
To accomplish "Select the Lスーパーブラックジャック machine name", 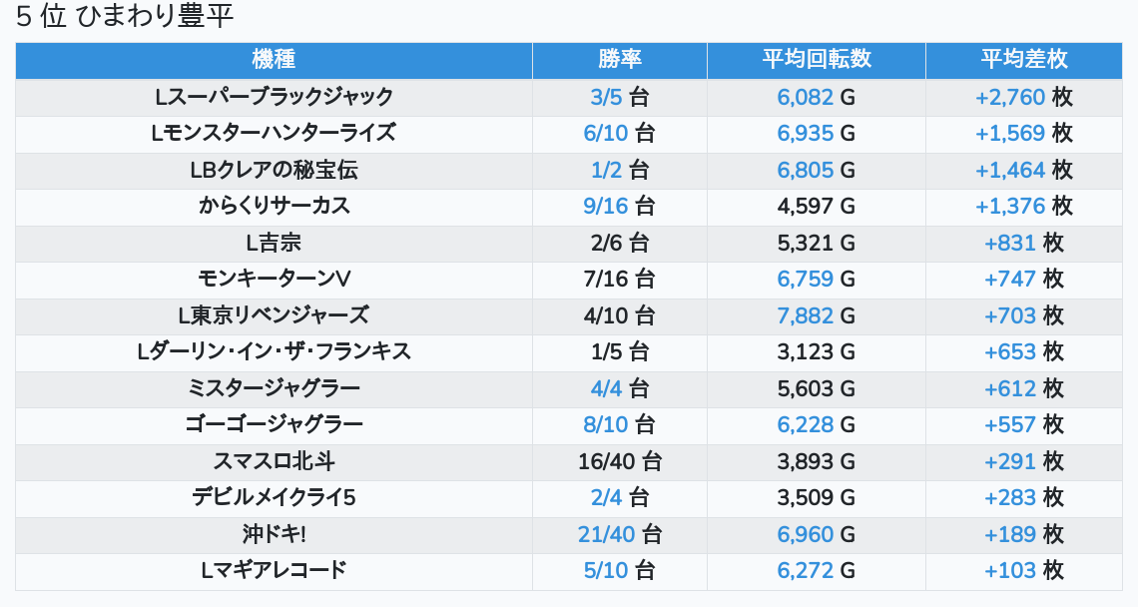I will point(274,97).
